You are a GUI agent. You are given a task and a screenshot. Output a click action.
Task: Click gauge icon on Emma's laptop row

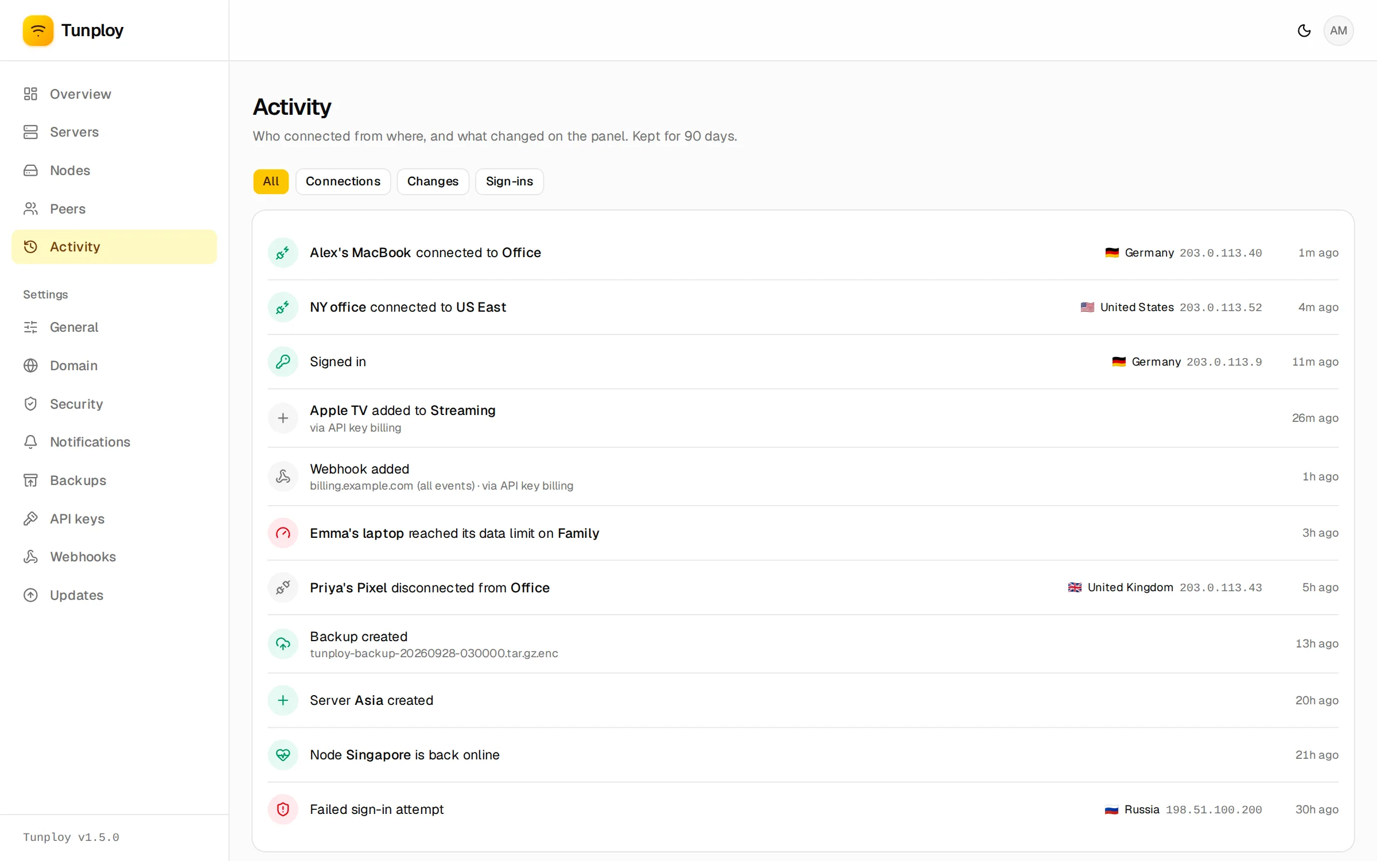[x=283, y=533]
